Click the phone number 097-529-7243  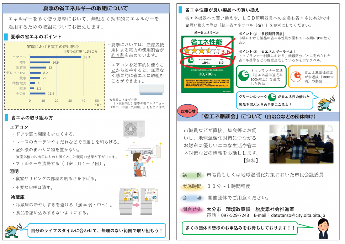tap(235, 216)
